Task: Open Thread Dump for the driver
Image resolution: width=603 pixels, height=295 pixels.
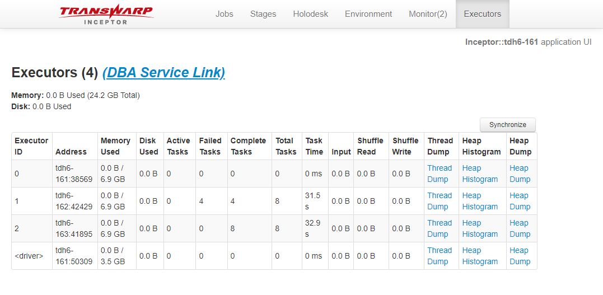Action: (x=440, y=256)
